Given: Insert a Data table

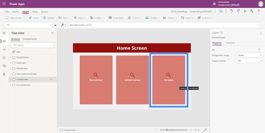Looking at the screenshot, I should (x=116, y=18).
